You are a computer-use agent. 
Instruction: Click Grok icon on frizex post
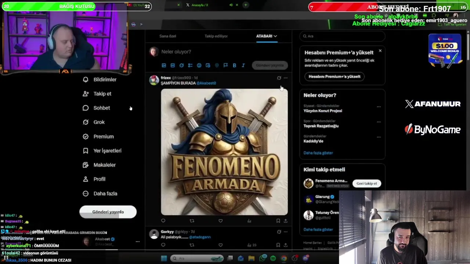[x=279, y=78]
